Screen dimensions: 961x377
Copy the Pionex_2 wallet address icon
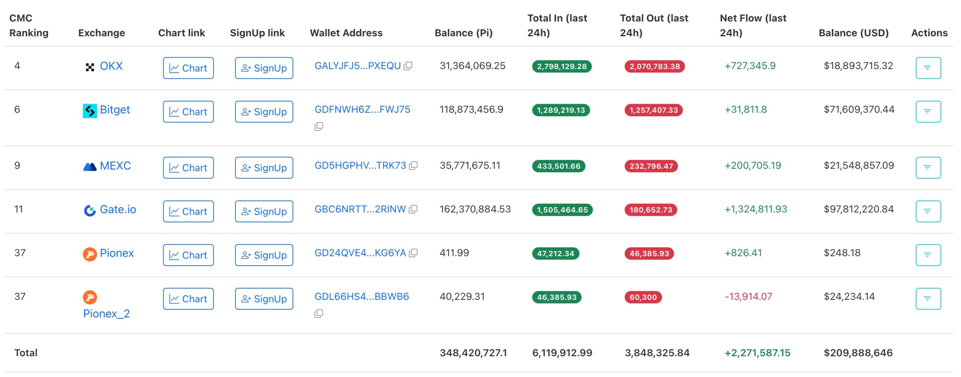pos(318,314)
